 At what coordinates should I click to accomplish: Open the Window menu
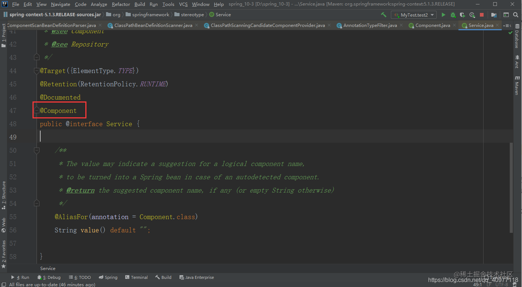tap(201, 4)
